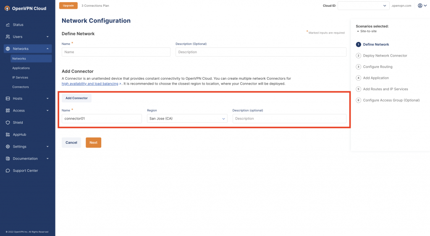
Task: Open AppHub in the sidebar
Action: [x=19, y=135]
